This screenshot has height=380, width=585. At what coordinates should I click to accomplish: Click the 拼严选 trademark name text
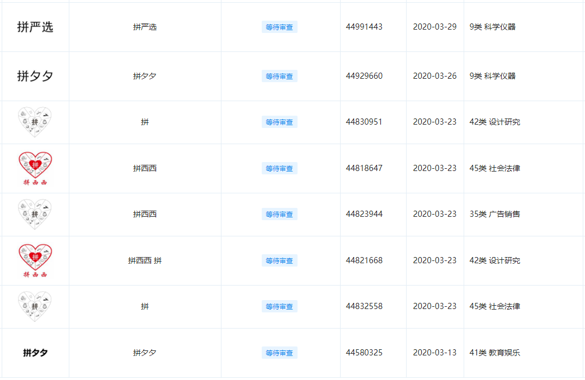pyautogui.click(x=145, y=26)
